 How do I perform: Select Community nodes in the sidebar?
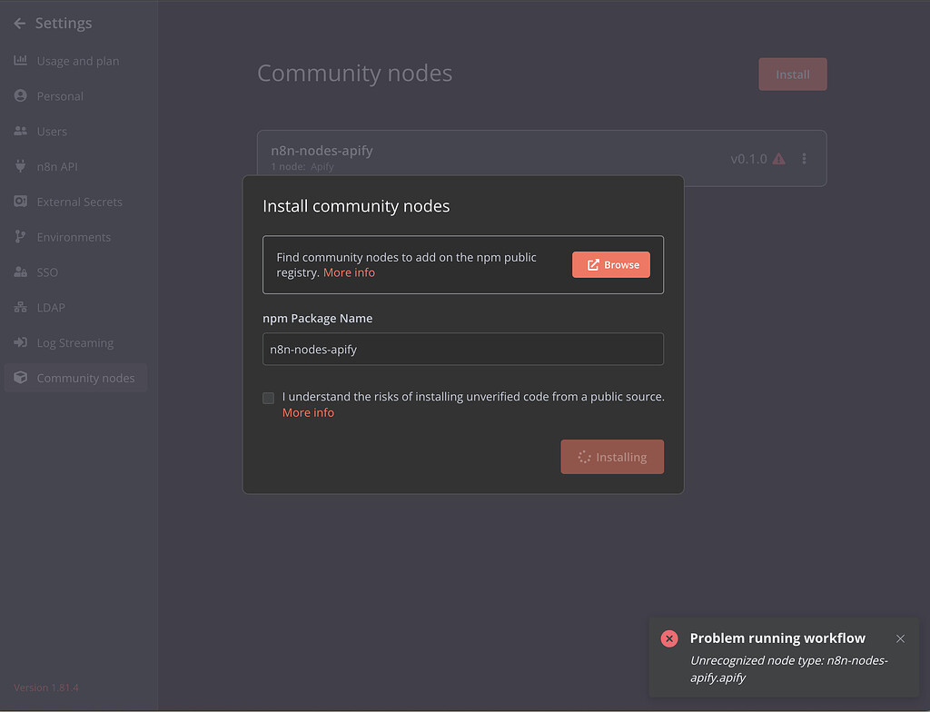(20, 378)
